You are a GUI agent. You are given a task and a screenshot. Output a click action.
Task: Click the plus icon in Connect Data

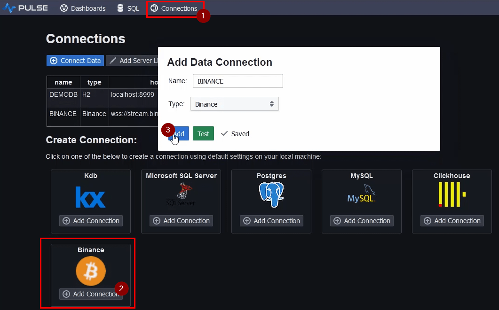click(x=54, y=61)
